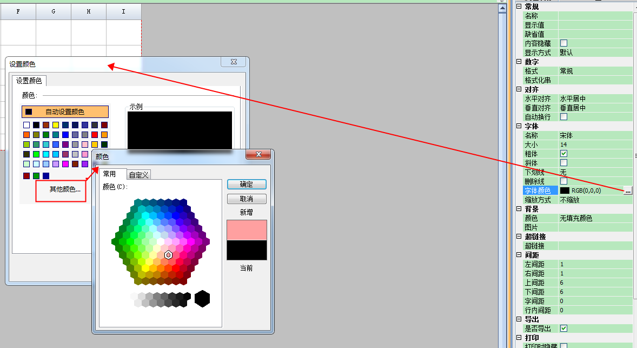Tick the 内容隐藏 checkbox

pos(564,43)
